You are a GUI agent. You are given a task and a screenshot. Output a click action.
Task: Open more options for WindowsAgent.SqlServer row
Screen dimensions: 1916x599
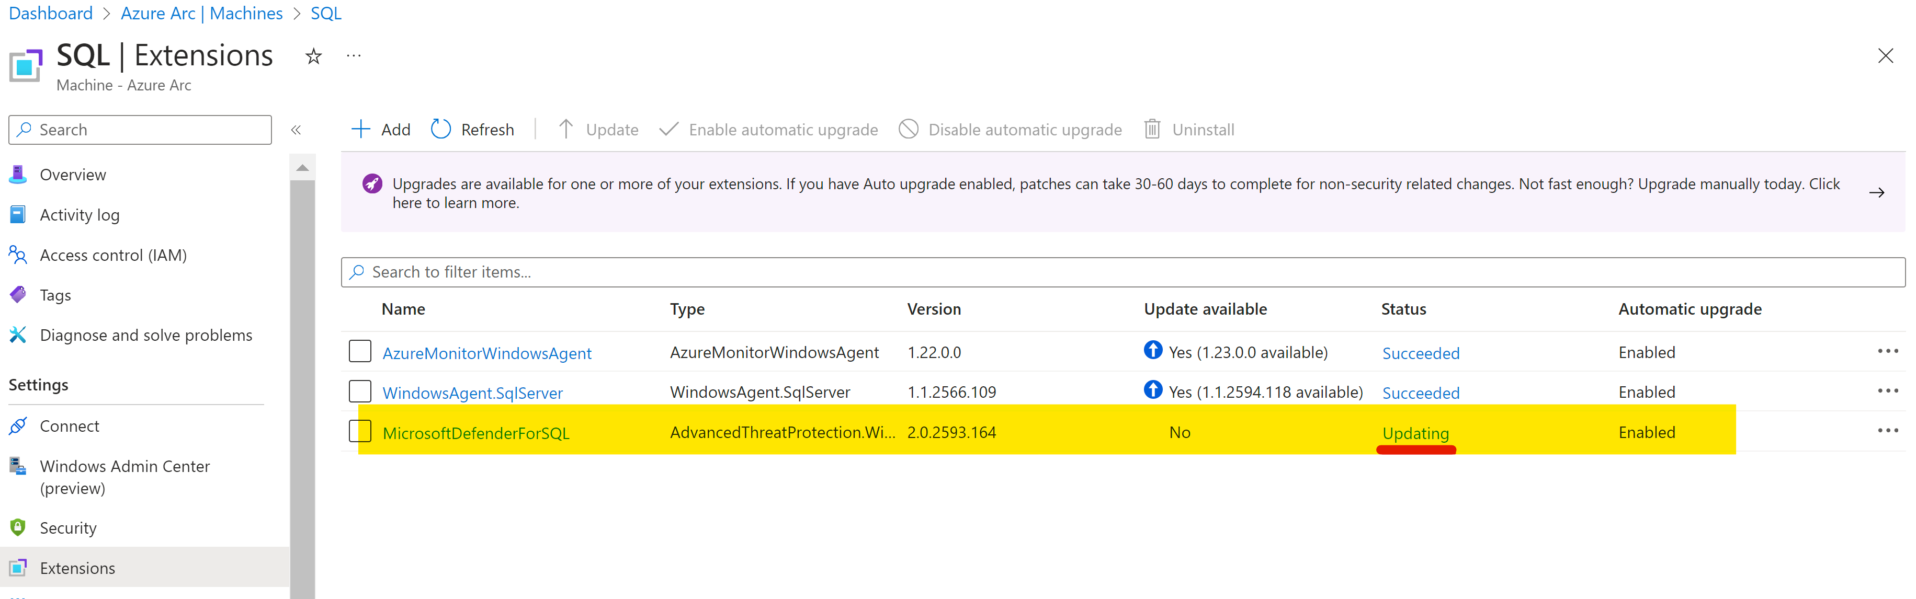(1888, 391)
